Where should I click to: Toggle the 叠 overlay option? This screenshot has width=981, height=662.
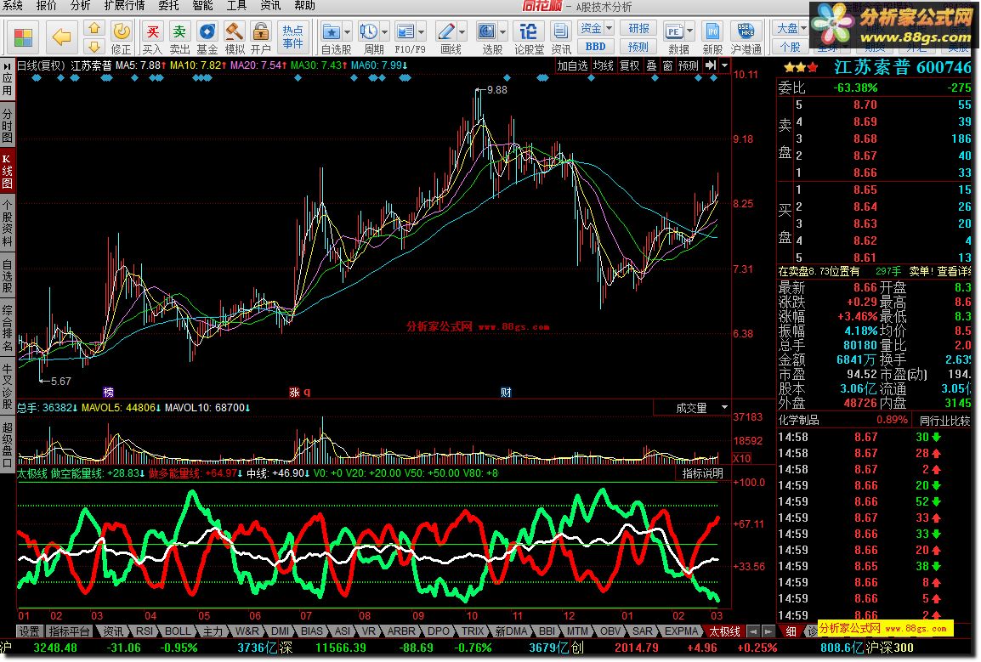pos(651,65)
